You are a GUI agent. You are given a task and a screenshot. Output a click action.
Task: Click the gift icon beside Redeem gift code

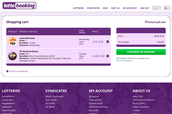click(146, 22)
